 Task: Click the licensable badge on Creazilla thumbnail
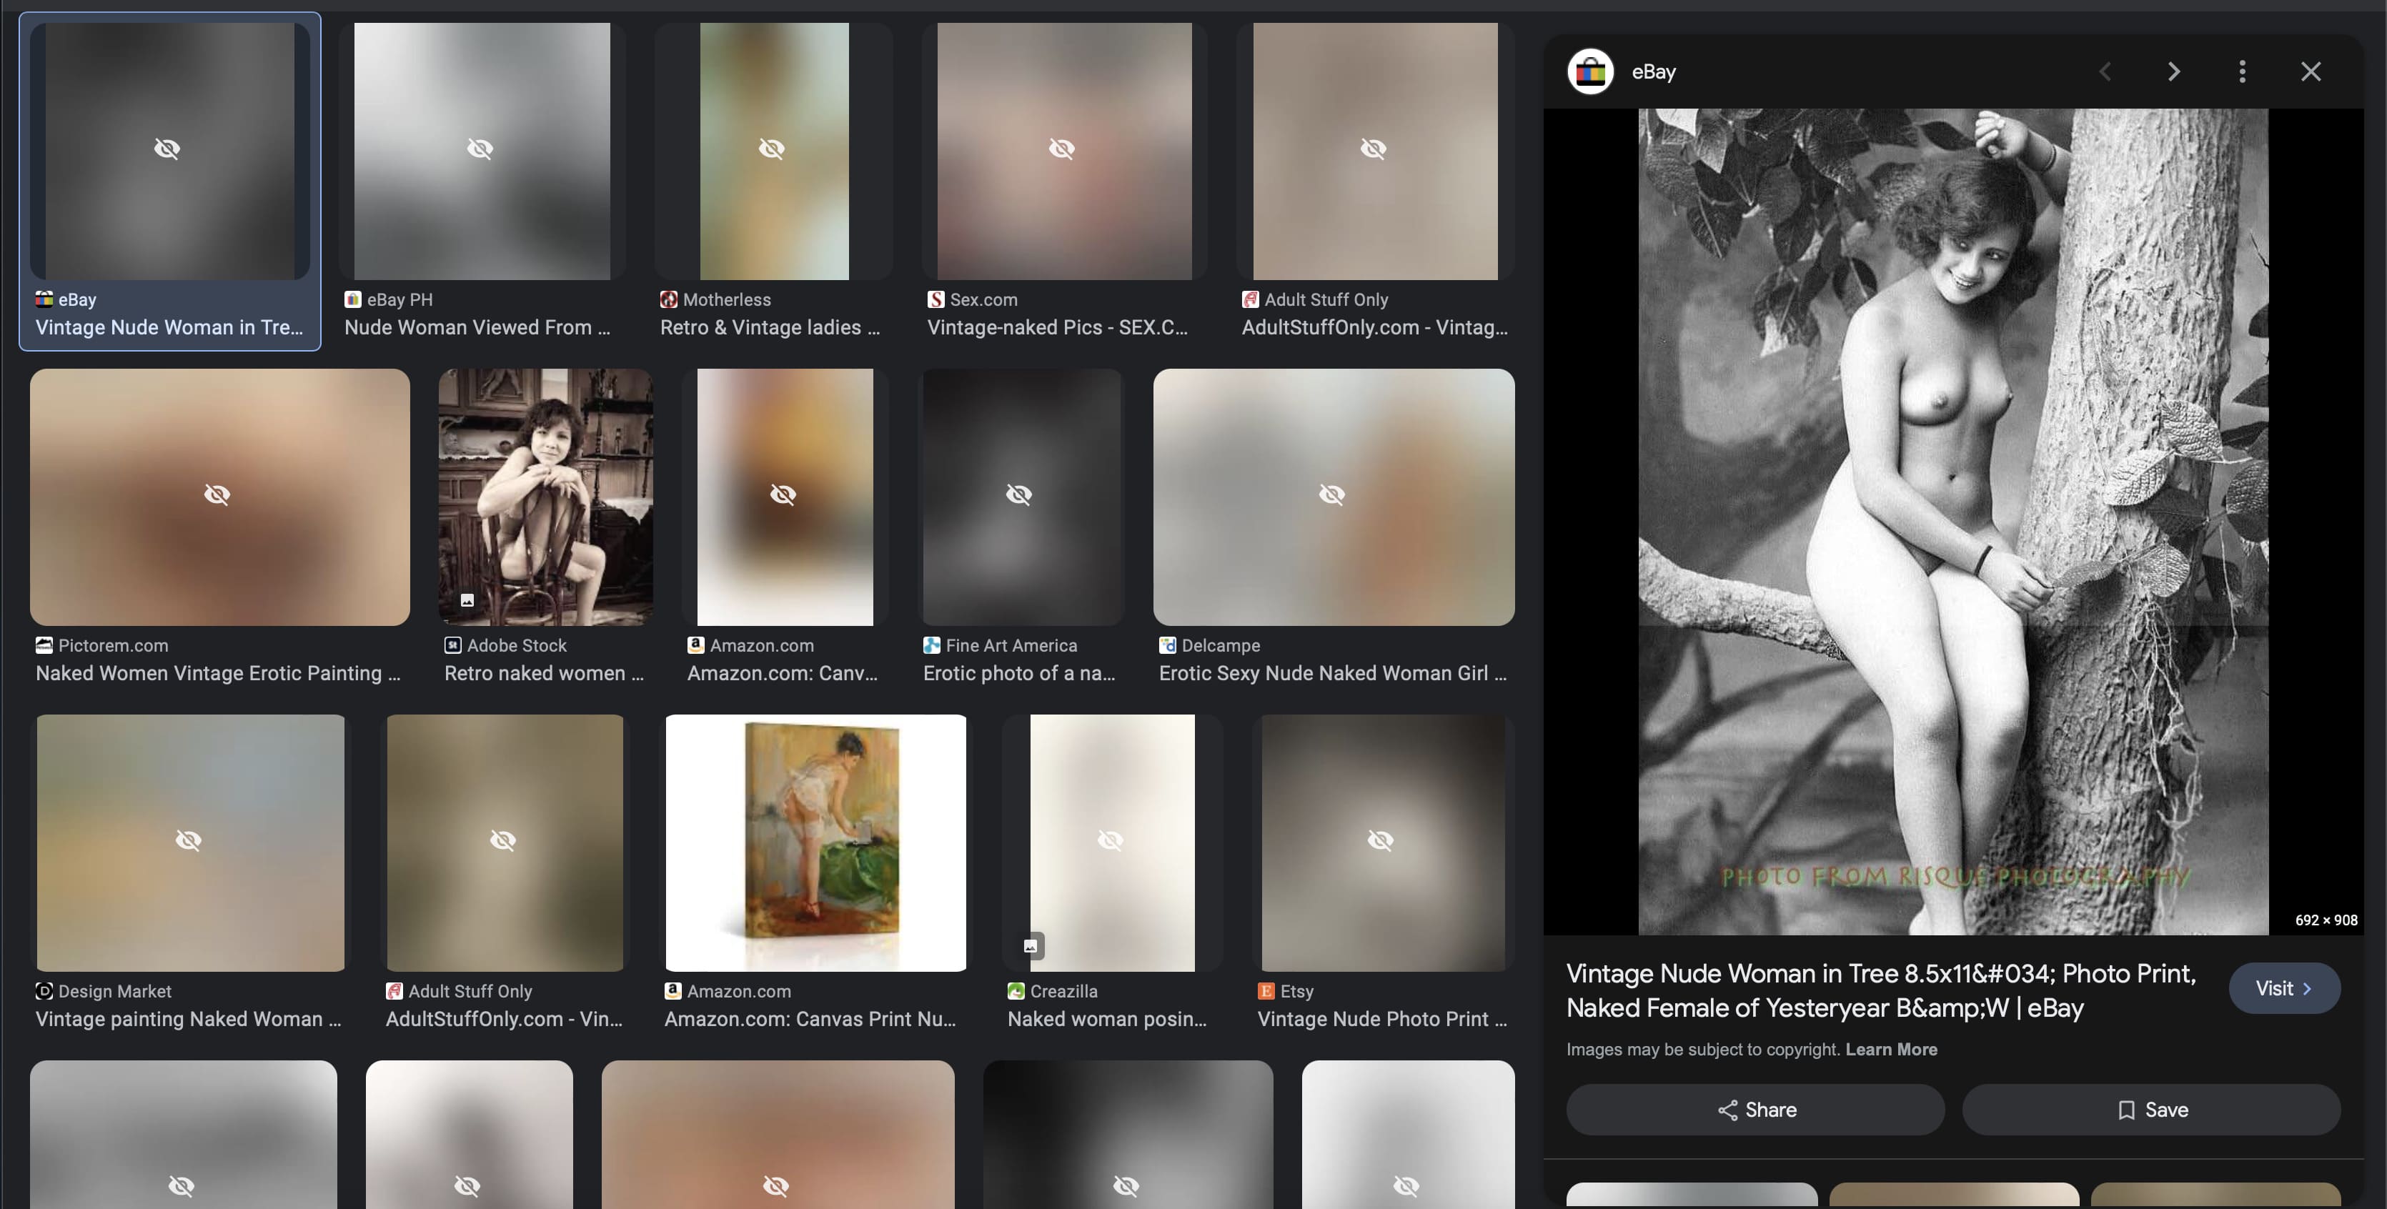coord(1031,946)
